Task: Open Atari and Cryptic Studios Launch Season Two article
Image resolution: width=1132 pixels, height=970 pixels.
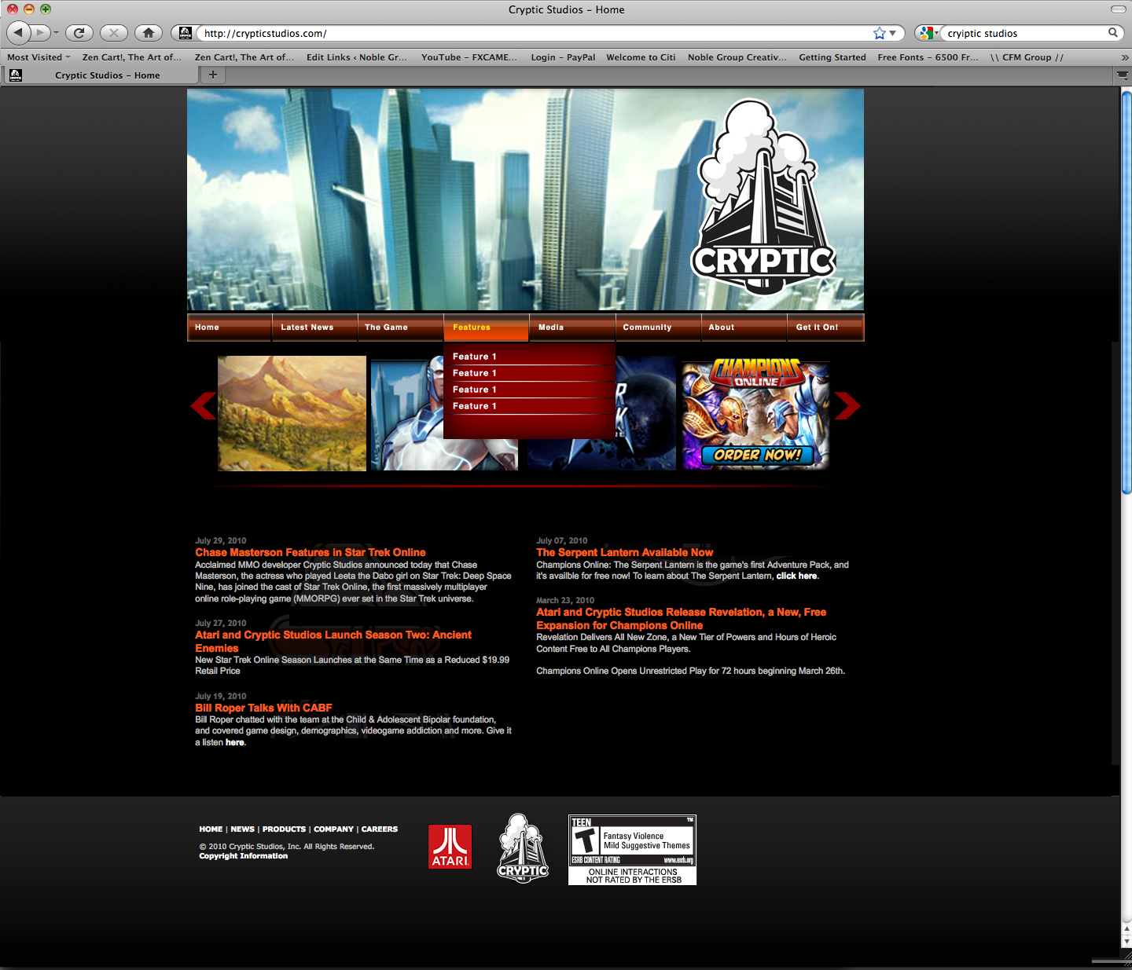Action: tap(333, 642)
